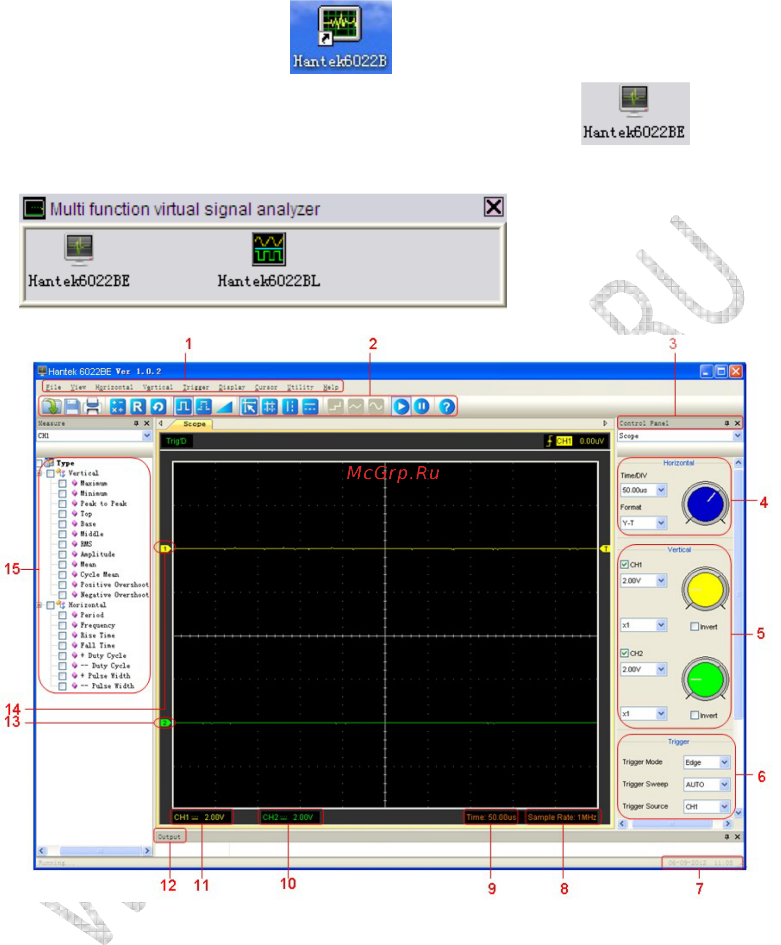Click the R reference toolbar icon

(x=137, y=407)
